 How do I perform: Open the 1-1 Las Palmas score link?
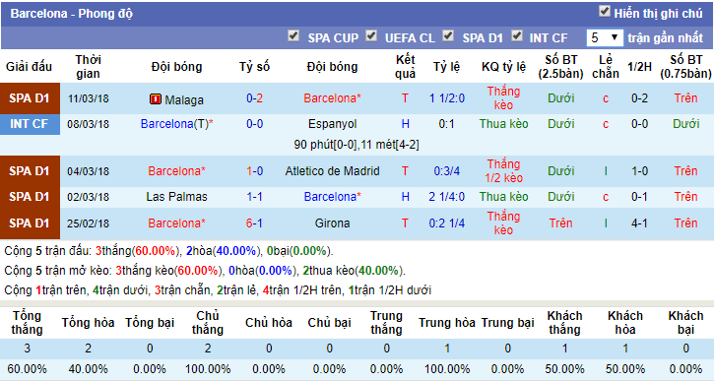[254, 197]
